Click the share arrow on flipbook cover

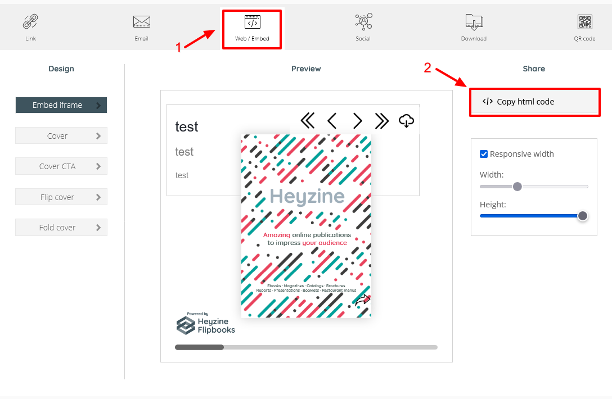(363, 301)
